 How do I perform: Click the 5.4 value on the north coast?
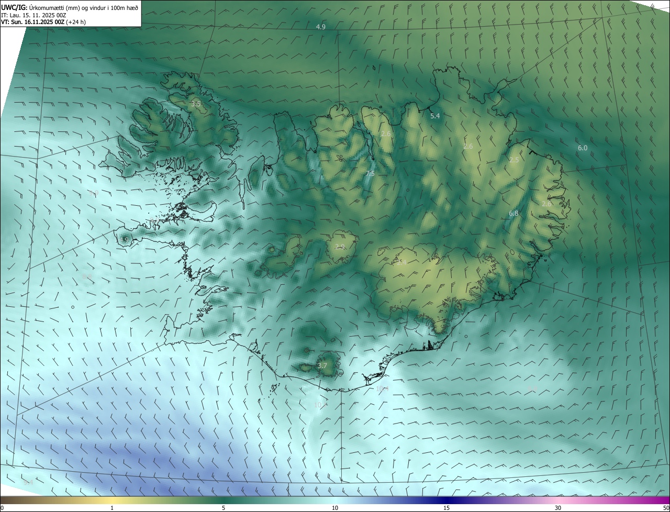[435, 116]
